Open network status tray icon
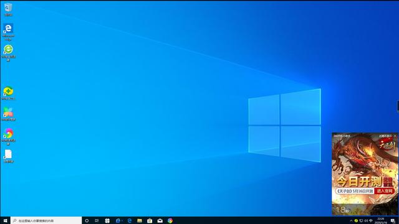Viewport: 399px width, 224px height. pyautogui.click(x=361, y=221)
